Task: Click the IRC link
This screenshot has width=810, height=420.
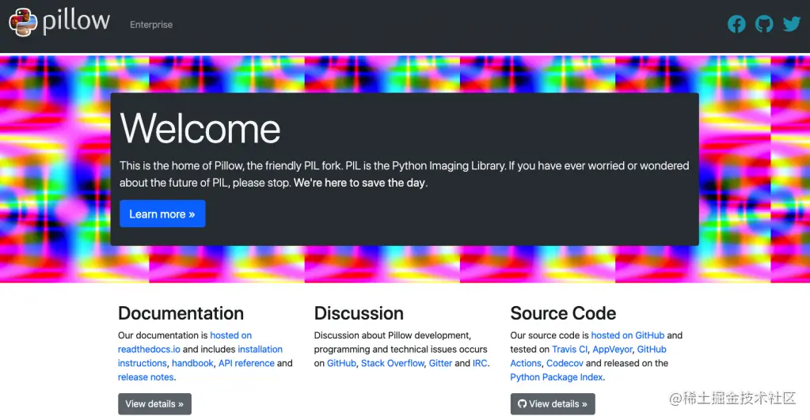Action: click(x=480, y=363)
